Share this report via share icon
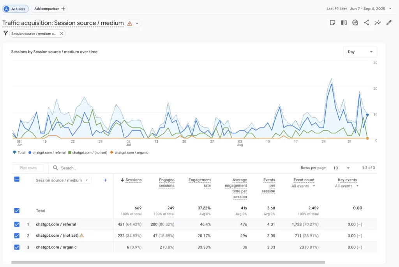The width and height of the screenshot is (399, 267). tap(366, 23)
